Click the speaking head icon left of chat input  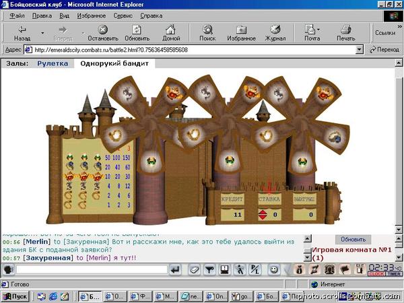point(8,270)
